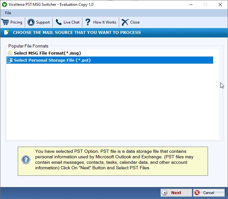This screenshot has height=199, width=228.
Task: Click the red X icon on Cancel
Action: (x=197, y=193)
